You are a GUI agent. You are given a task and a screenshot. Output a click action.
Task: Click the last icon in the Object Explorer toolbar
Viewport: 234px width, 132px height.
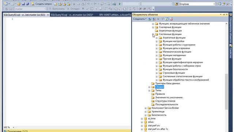pyautogui.click(x=171, y=19)
